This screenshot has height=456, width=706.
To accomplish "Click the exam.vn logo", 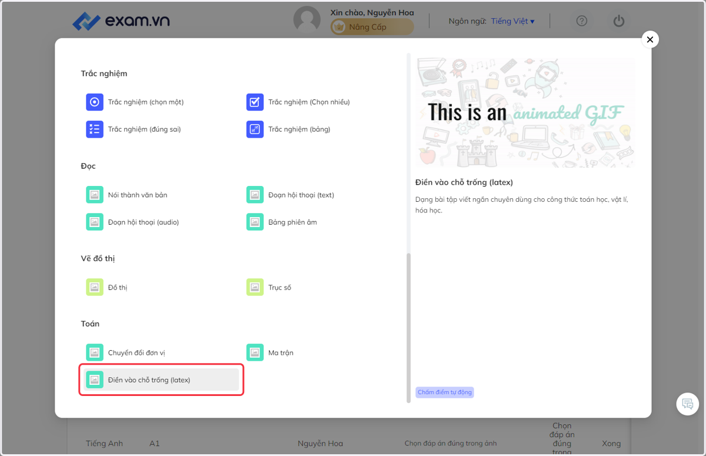I will 121,21.
